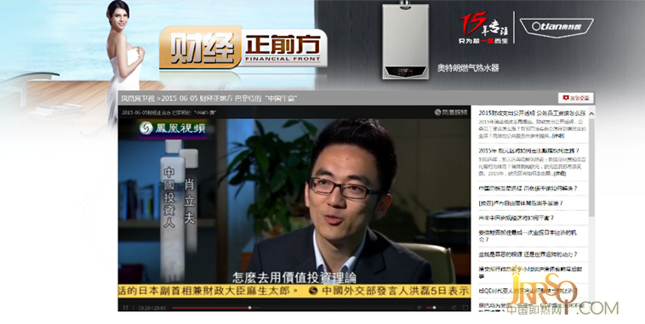Click the scroll-up arrow of the sidebar list

click(x=591, y=113)
